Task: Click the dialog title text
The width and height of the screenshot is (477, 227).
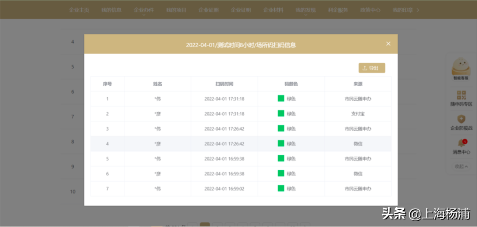Action: coord(241,45)
